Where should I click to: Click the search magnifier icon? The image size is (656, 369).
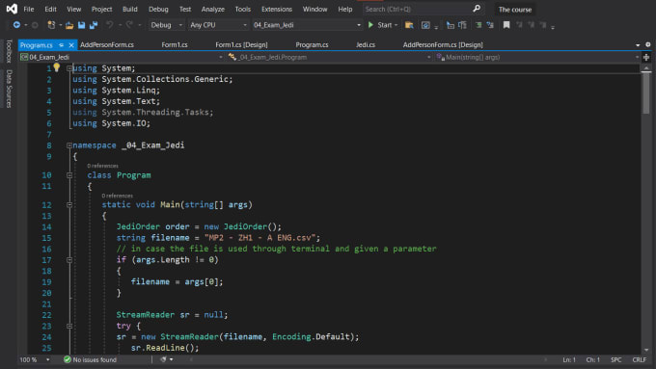pos(477,9)
